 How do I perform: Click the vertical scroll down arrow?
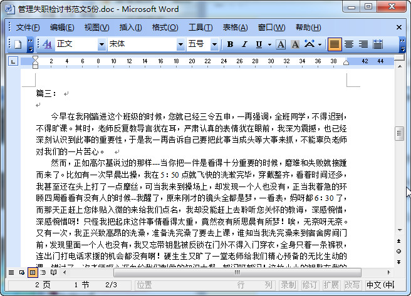click(x=400, y=230)
